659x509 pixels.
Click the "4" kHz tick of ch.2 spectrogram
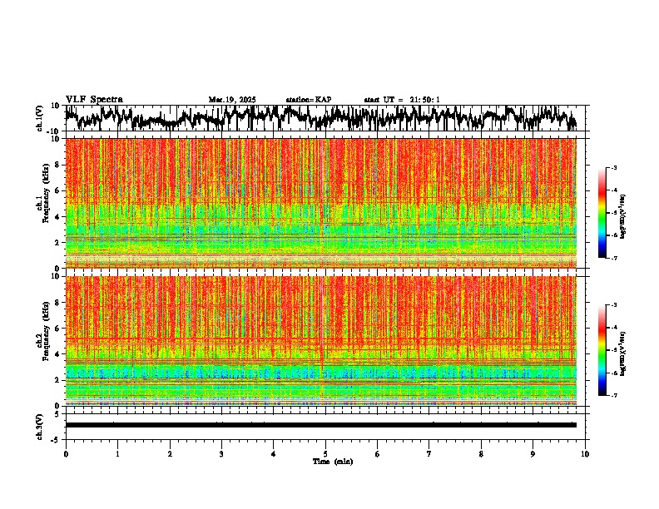point(57,354)
